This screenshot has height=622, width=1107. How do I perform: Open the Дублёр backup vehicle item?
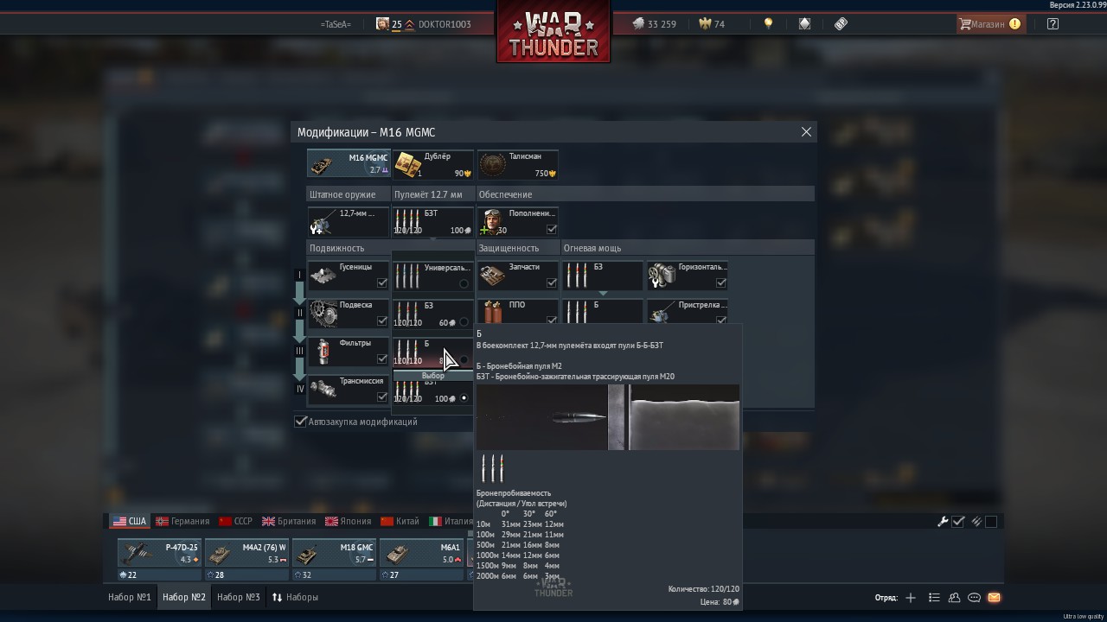coord(433,164)
